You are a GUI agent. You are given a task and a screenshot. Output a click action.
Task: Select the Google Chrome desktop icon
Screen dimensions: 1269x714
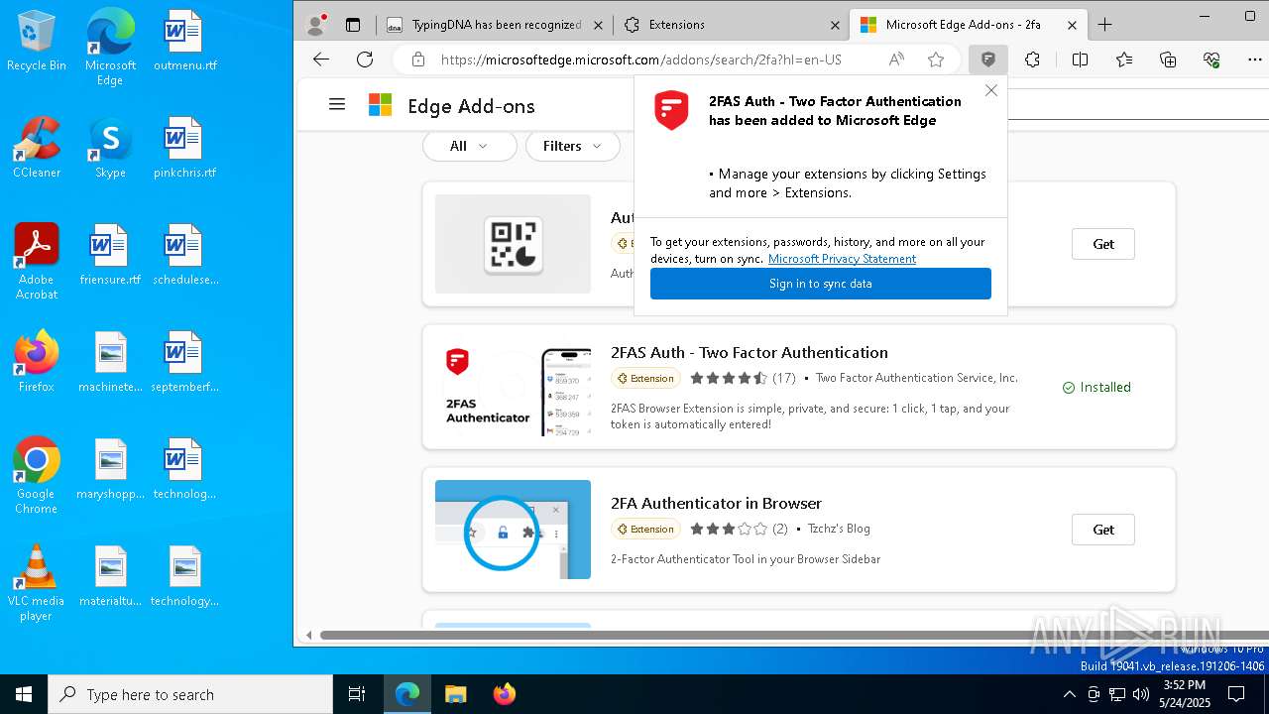pos(37,476)
